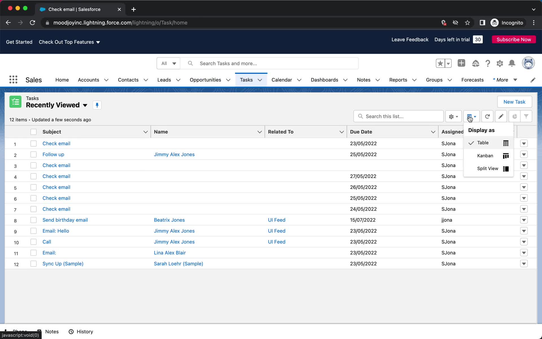Open the list filters funnel icon
Screen dimensions: 542x339
[526, 116]
